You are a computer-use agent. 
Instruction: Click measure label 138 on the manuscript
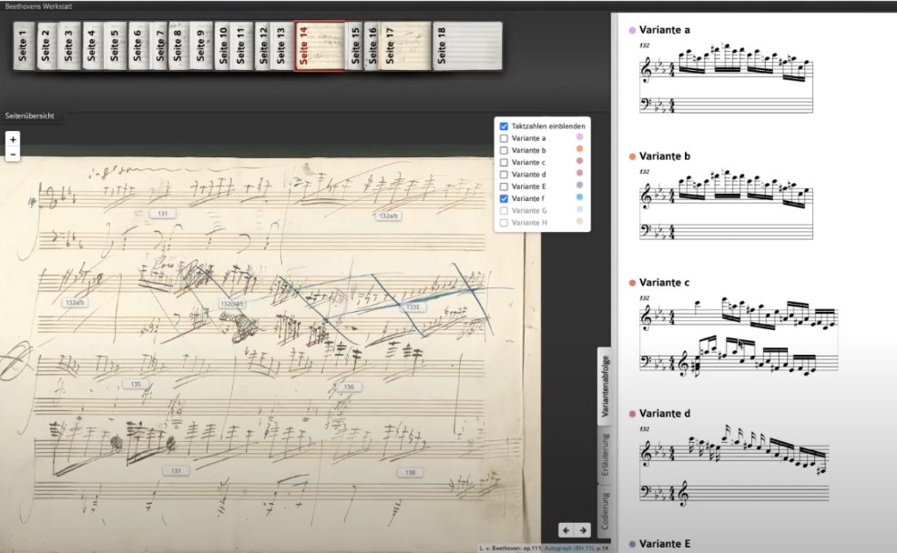click(x=410, y=473)
